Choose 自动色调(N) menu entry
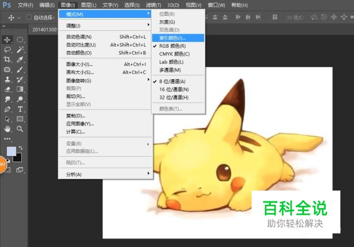Image resolution: width=354 pixels, height=247 pixels. coord(105,37)
